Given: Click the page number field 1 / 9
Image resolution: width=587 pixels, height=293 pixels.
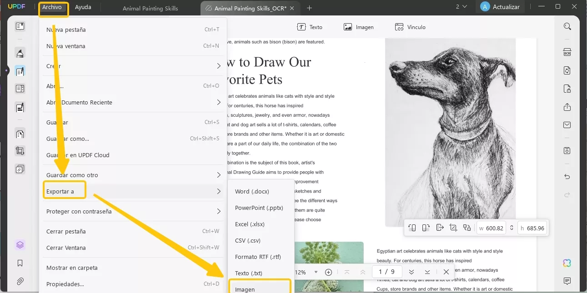Looking at the screenshot, I should (x=386, y=272).
